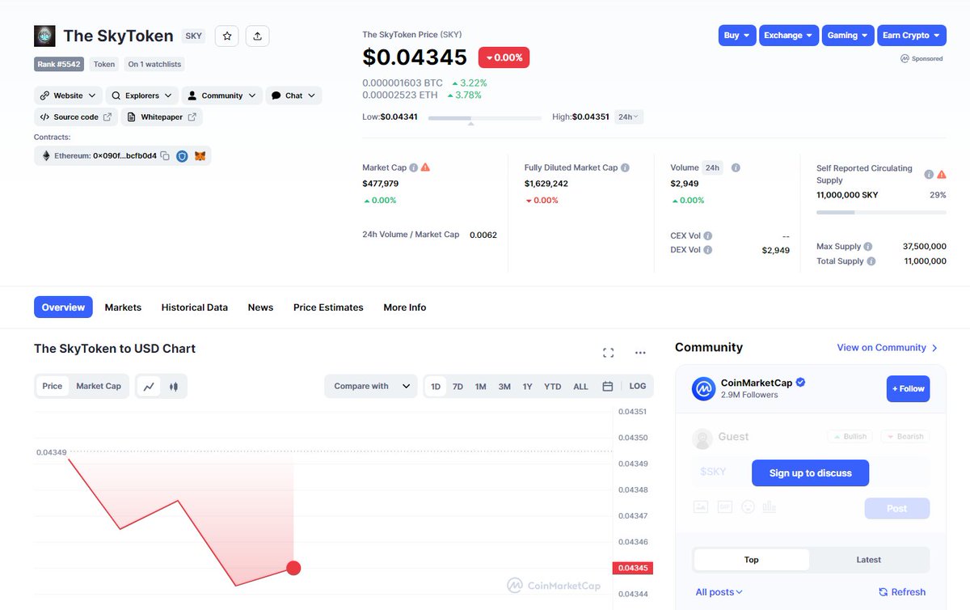Viewport: 970px width, 610px height.
Task: Follow CoinMarketCap in the Community panel
Action: click(908, 388)
